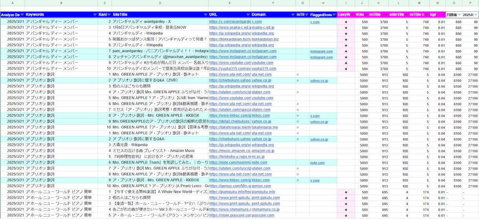Select cell 'pani_avantgardey - パニアバンギャルディ！！'

(160, 51)
